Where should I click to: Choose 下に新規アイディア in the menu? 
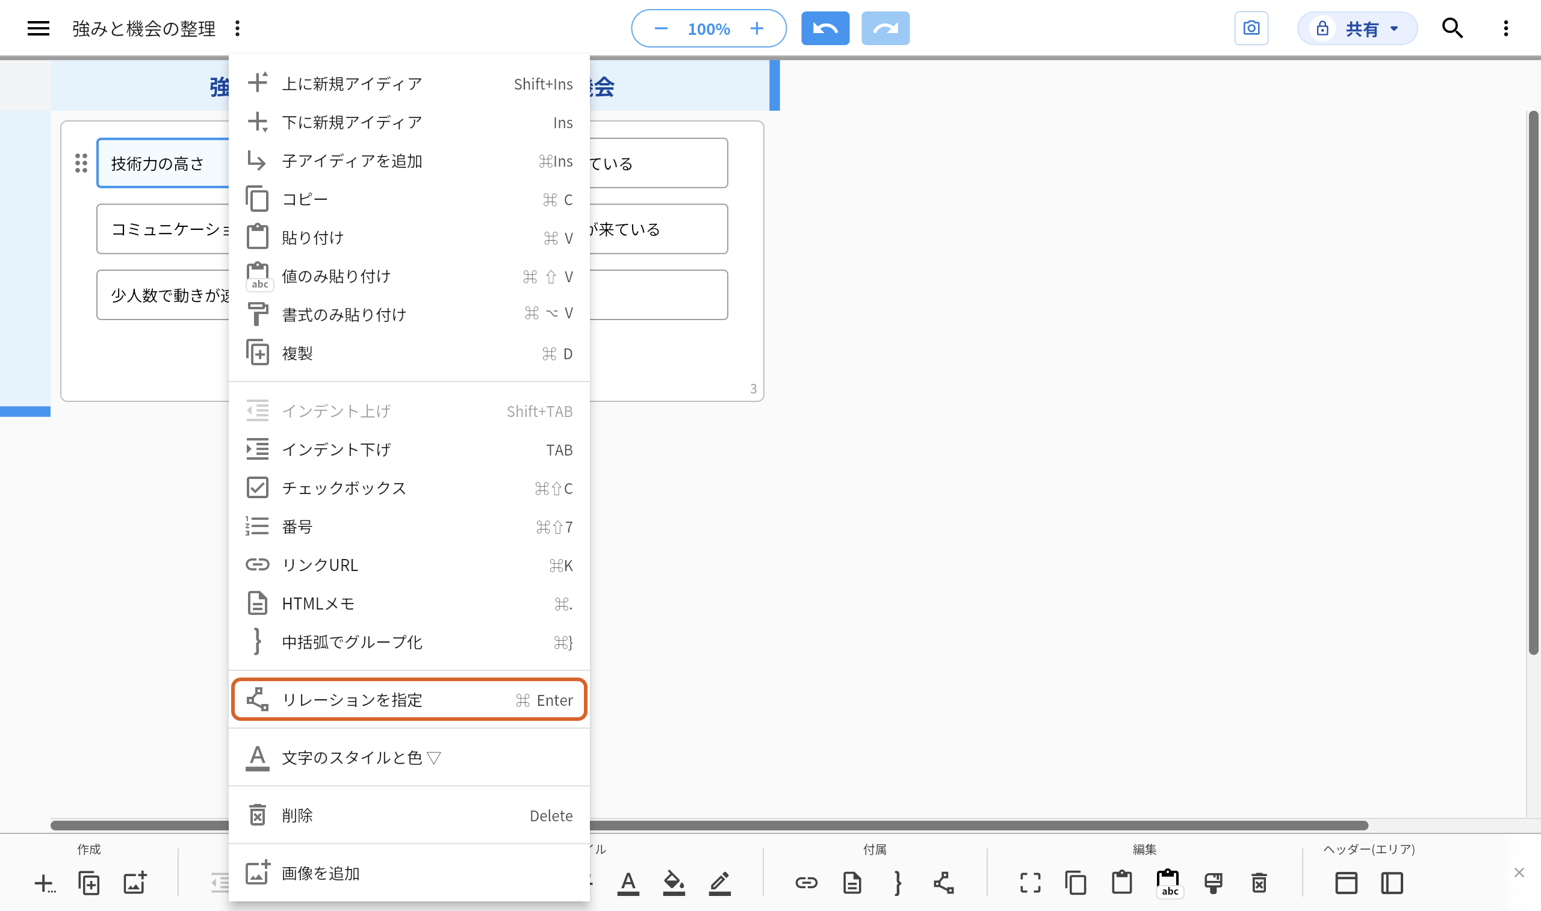point(409,122)
